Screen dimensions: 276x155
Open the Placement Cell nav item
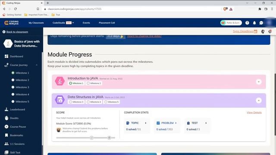(x=107, y=23)
